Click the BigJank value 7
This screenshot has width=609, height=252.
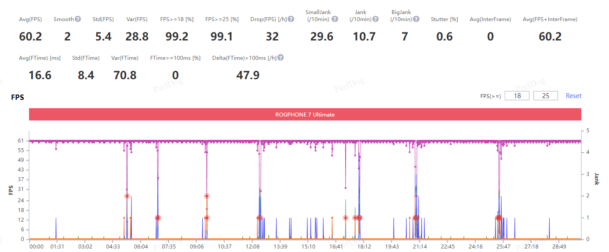tap(405, 37)
